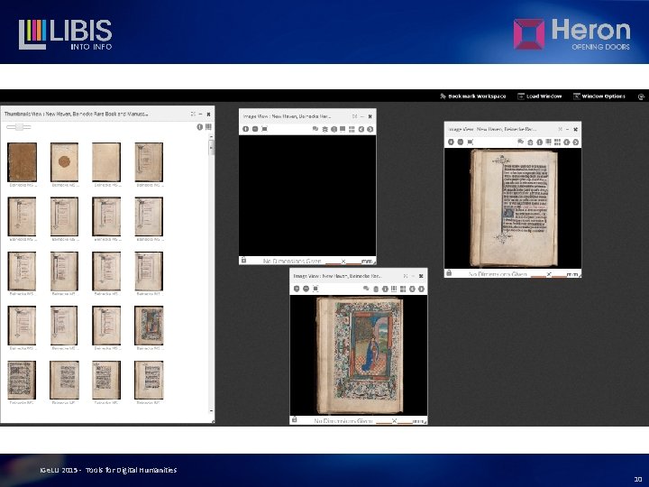Go to next page in text page window
649x487 pixels.
tap(576, 142)
